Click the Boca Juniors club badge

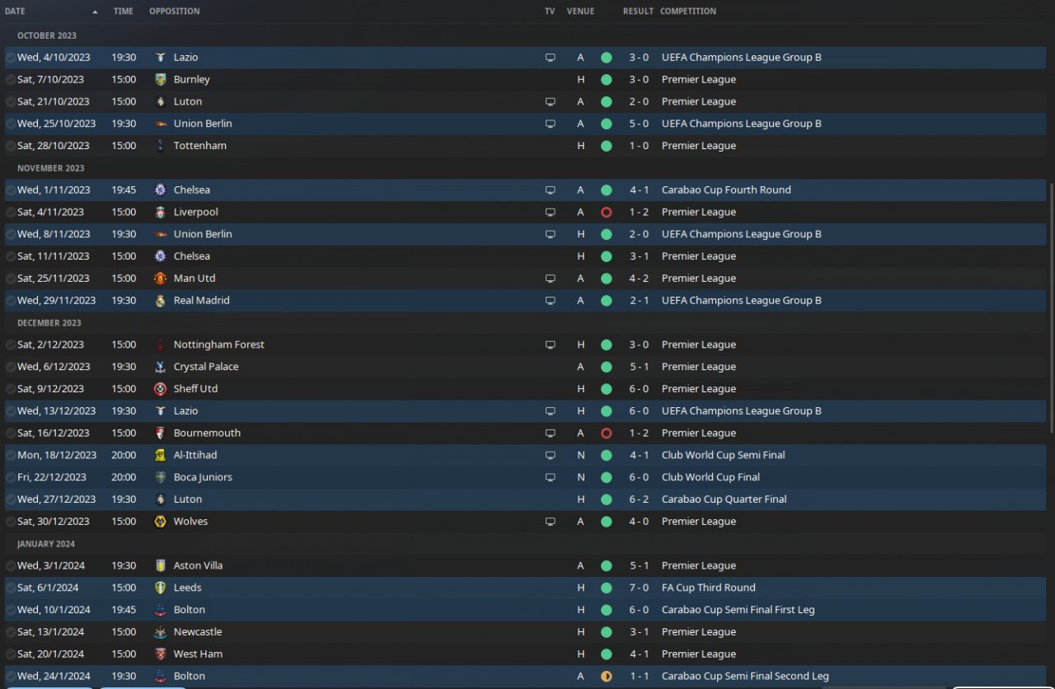click(x=160, y=477)
